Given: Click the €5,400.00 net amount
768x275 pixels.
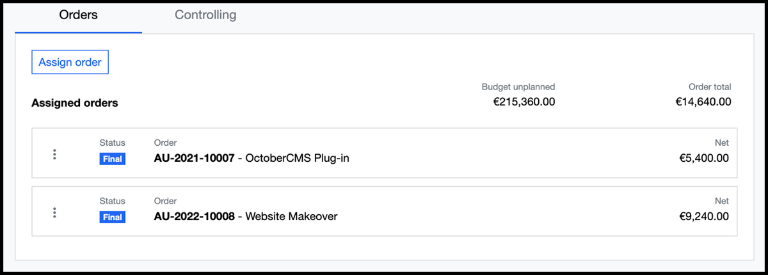Looking at the screenshot, I should pyautogui.click(x=704, y=159).
